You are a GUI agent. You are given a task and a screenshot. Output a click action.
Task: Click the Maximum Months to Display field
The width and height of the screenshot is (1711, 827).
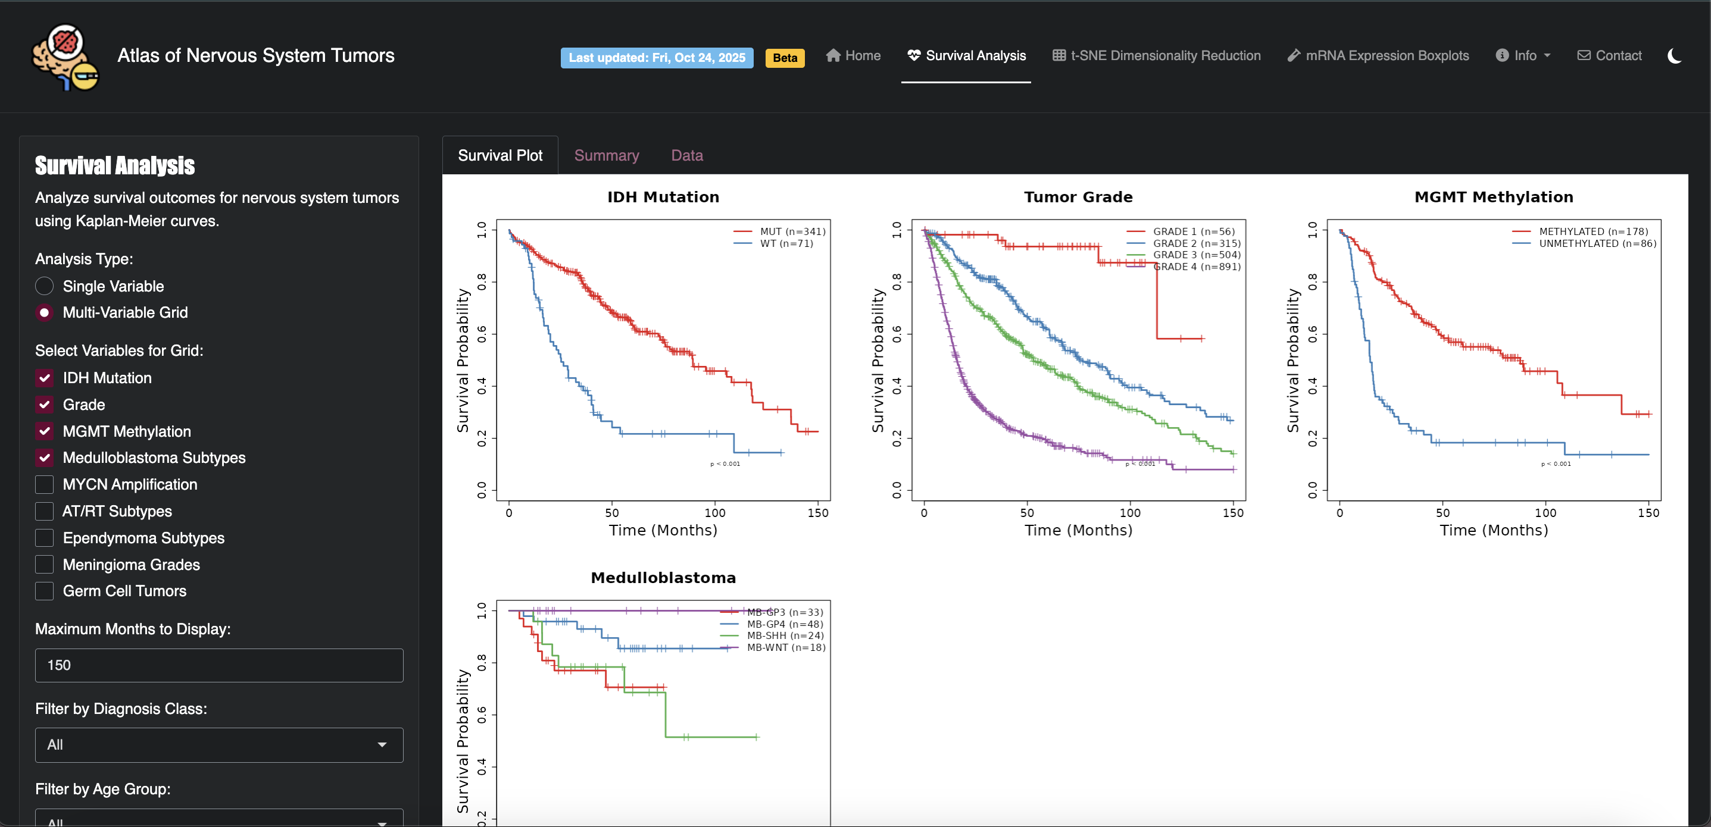(218, 665)
